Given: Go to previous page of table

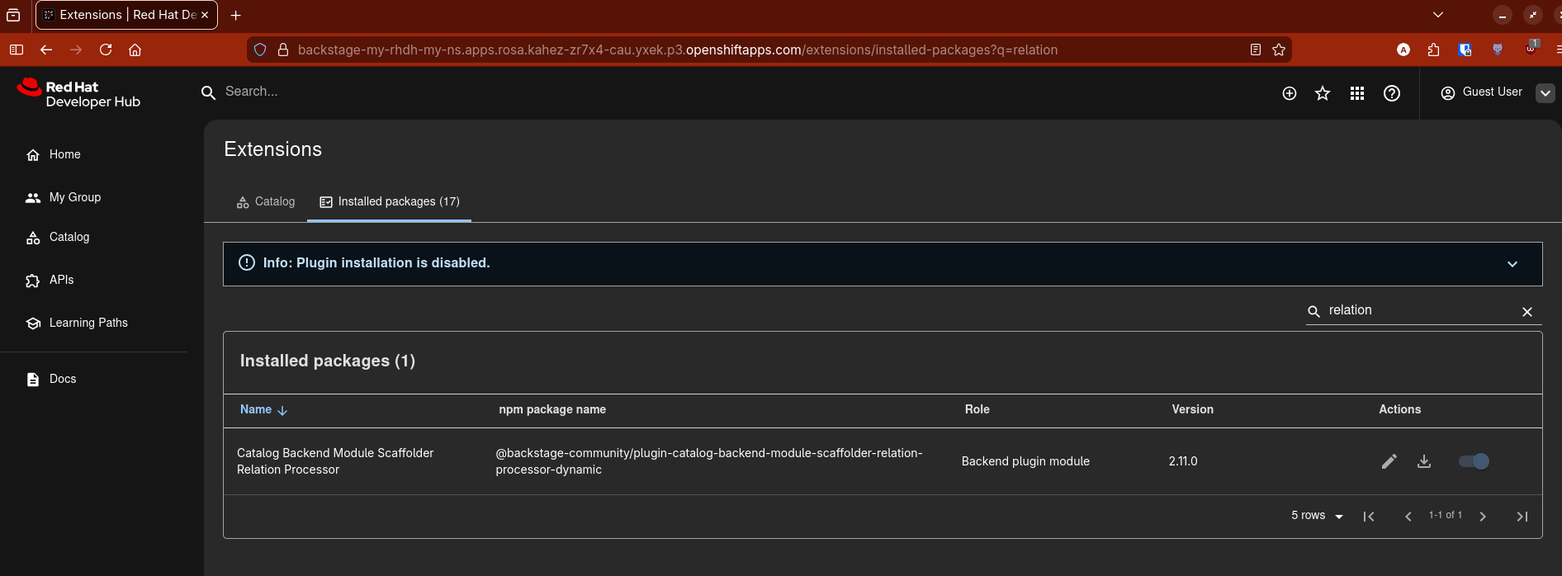Looking at the screenshot, I should (x=1408, y=517).
